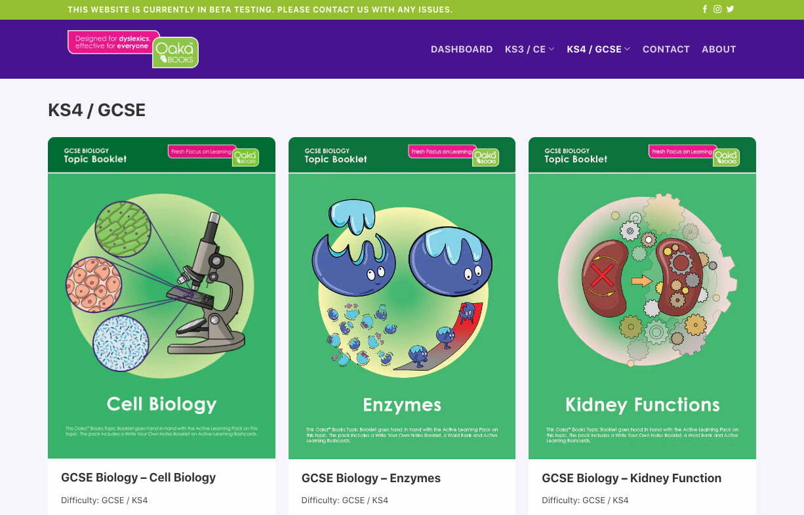The width and height of the screenshot is (804, 515).
Task: Open the Twitter social icon
Action: pos(730,9)
